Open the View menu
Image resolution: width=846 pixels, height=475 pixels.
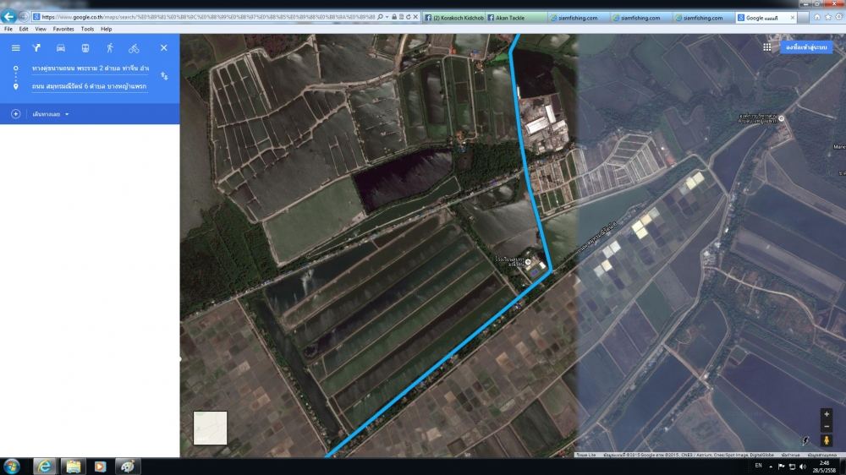tap(41, 29)
